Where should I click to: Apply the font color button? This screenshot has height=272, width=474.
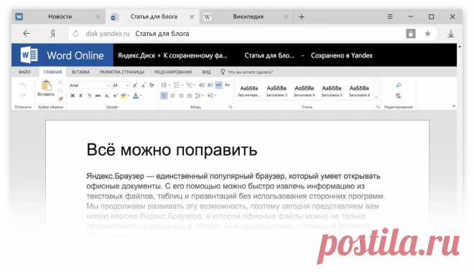click(x=136, y=95)
